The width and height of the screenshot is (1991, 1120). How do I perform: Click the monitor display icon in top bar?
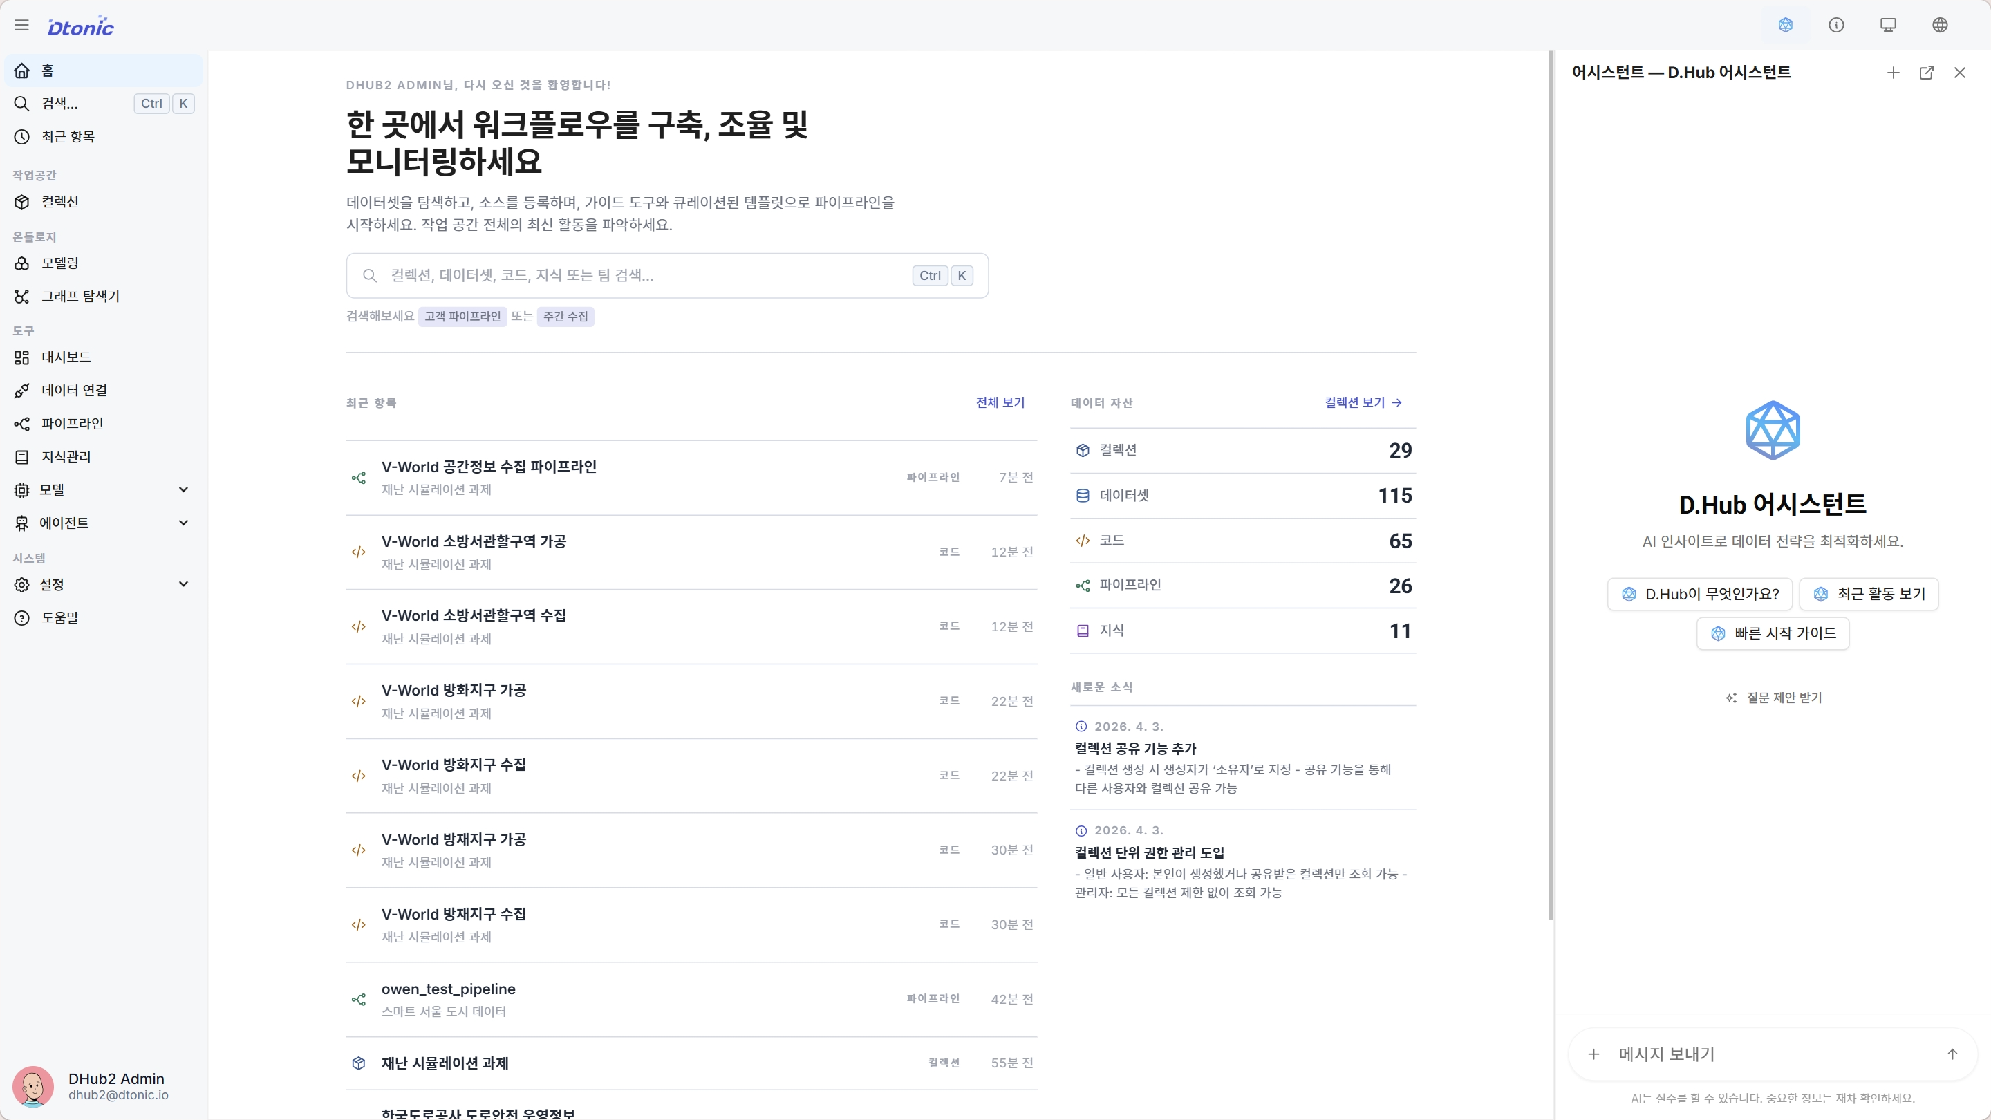[1888, 26]
